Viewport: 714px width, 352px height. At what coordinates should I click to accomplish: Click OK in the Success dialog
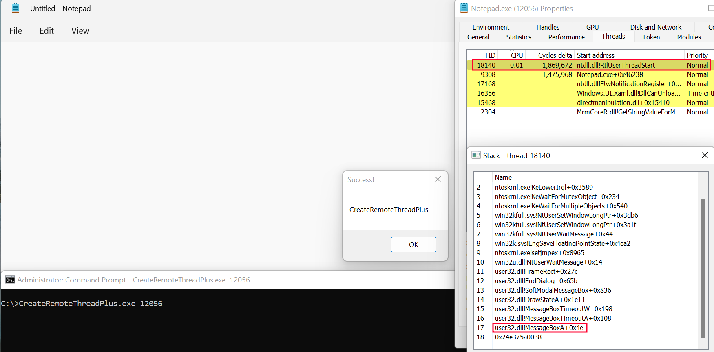tap(413, 245)
